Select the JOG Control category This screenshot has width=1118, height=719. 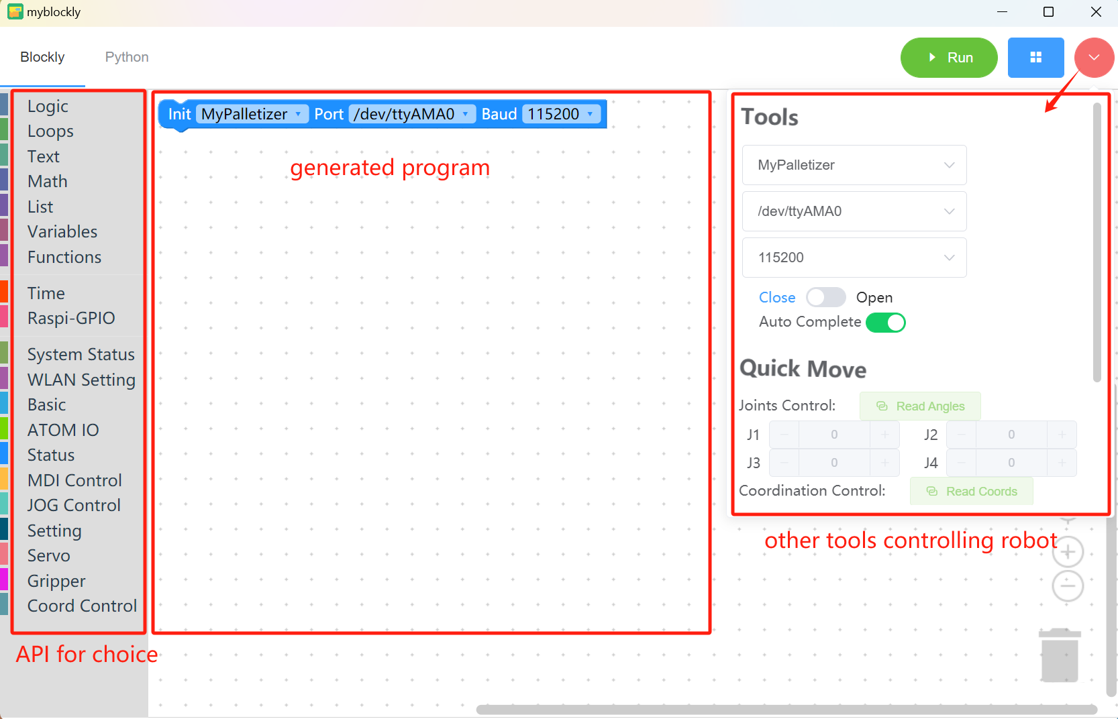coord(74,505)
